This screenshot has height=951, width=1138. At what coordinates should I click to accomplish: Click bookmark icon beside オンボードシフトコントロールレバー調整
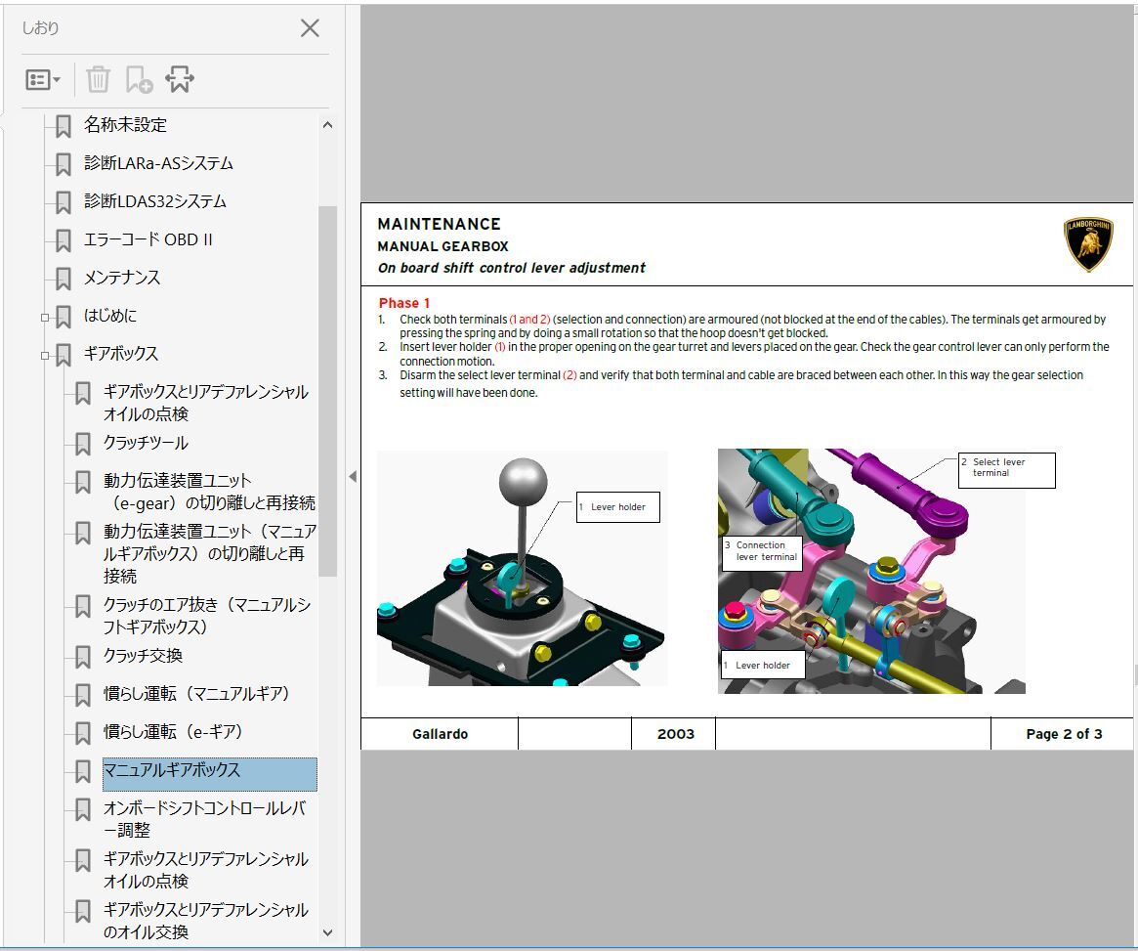click(x=83, y=809)
